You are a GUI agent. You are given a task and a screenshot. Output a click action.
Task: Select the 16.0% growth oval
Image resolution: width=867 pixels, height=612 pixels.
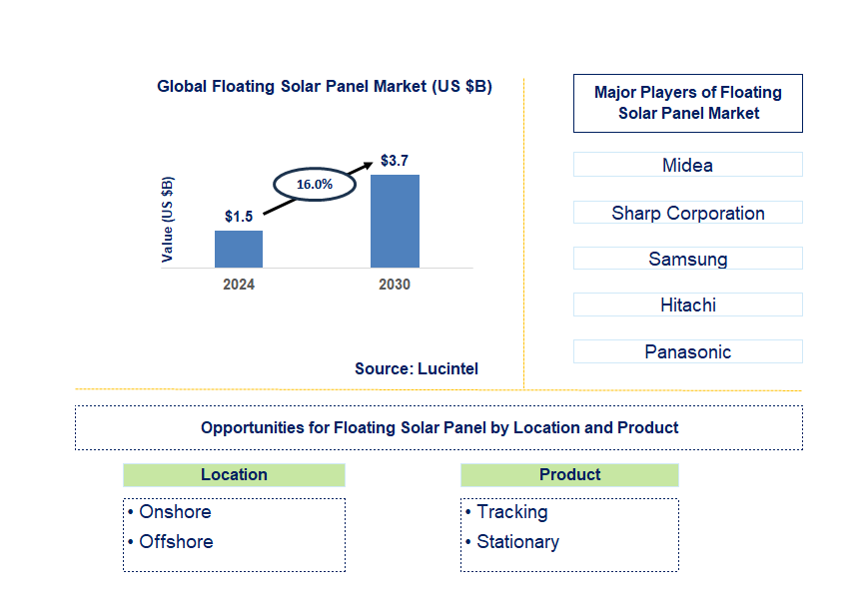tap(314, 184)
